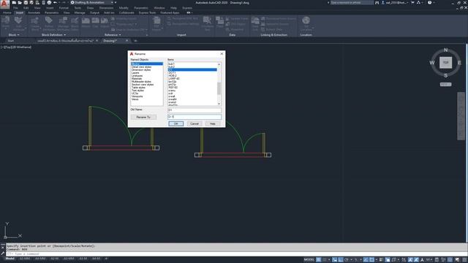Viewport: 468px width, 263px height.
Task: Click the Manage Attributes ribbon icon
Action: [x=63, y=20]
